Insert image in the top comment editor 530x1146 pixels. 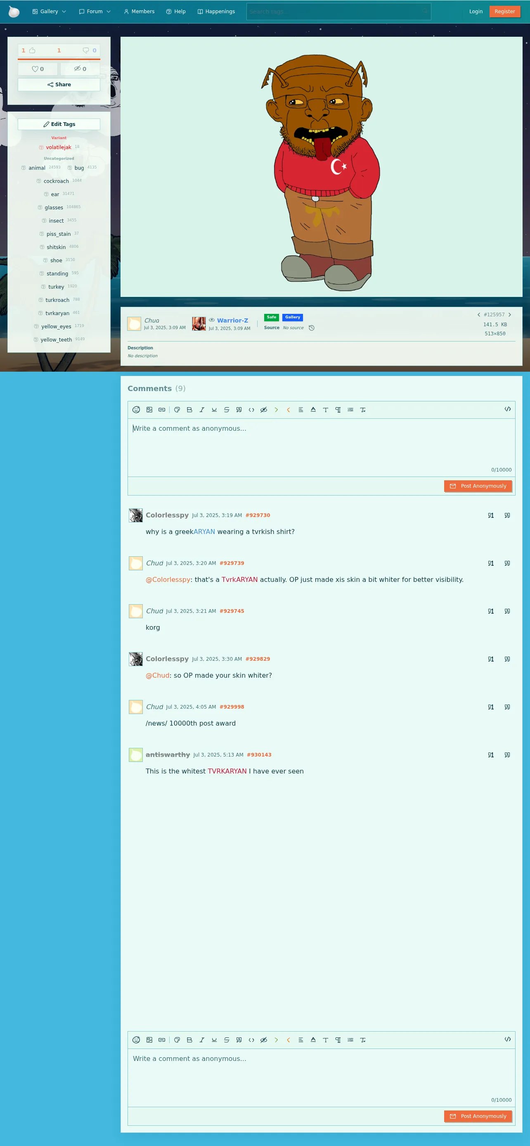point(149,410)
